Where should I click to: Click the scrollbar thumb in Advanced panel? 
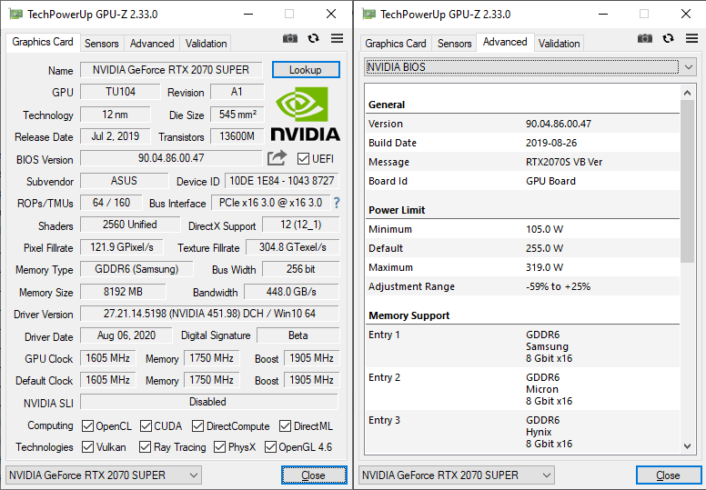[687, 181]
